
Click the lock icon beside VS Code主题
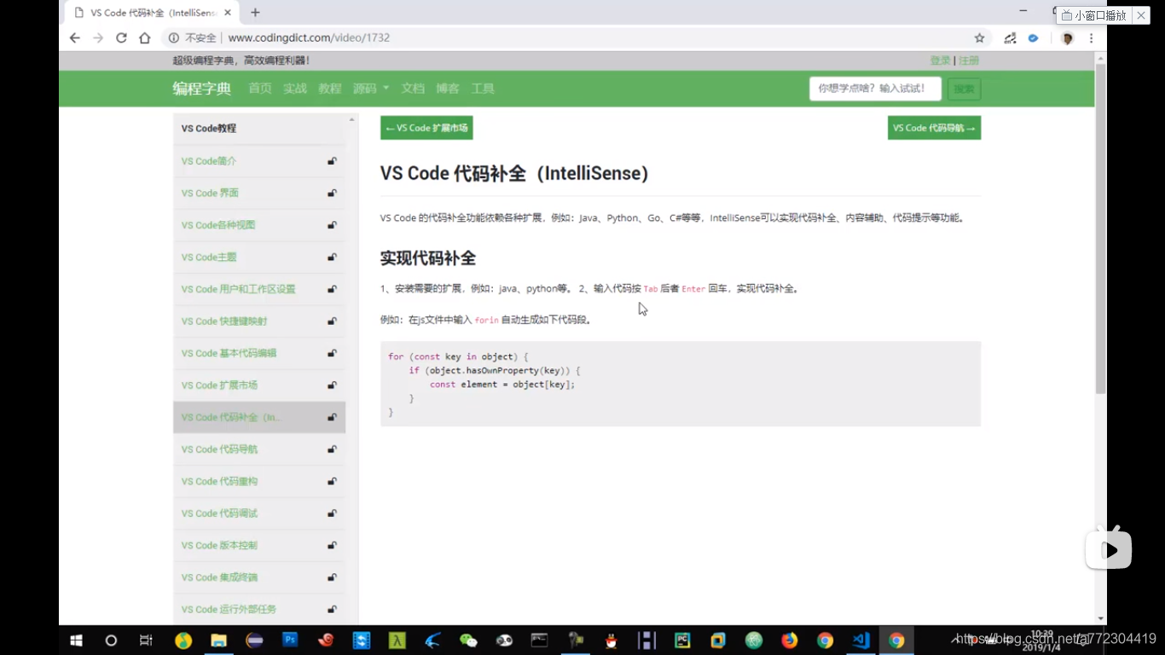(332, 257)
